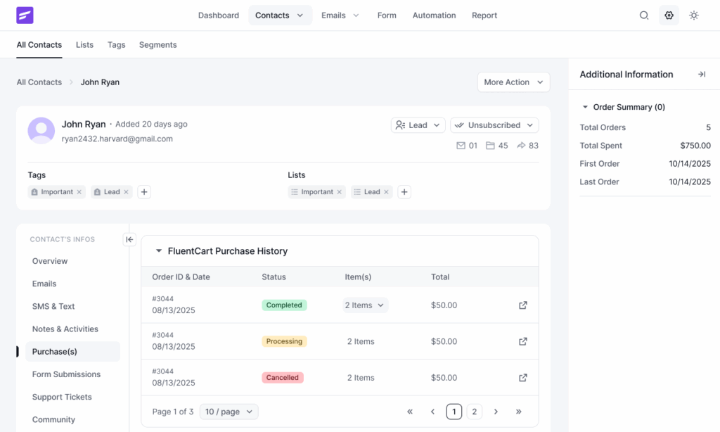720x432 pixels.
Task: Switch to the Segments tab
Action: [157, 44]
